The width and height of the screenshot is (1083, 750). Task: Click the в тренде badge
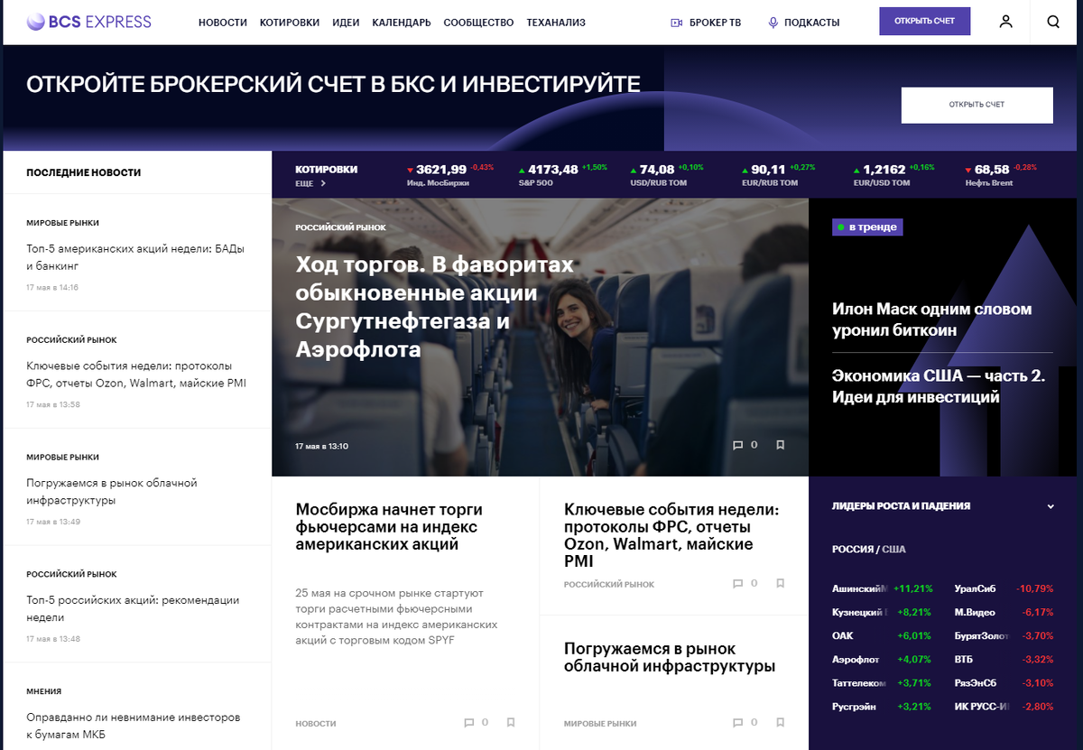point(867,227)
